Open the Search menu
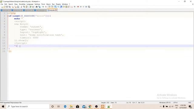The image size is (194, 109). pyautogui.click(x=11, y=4)
